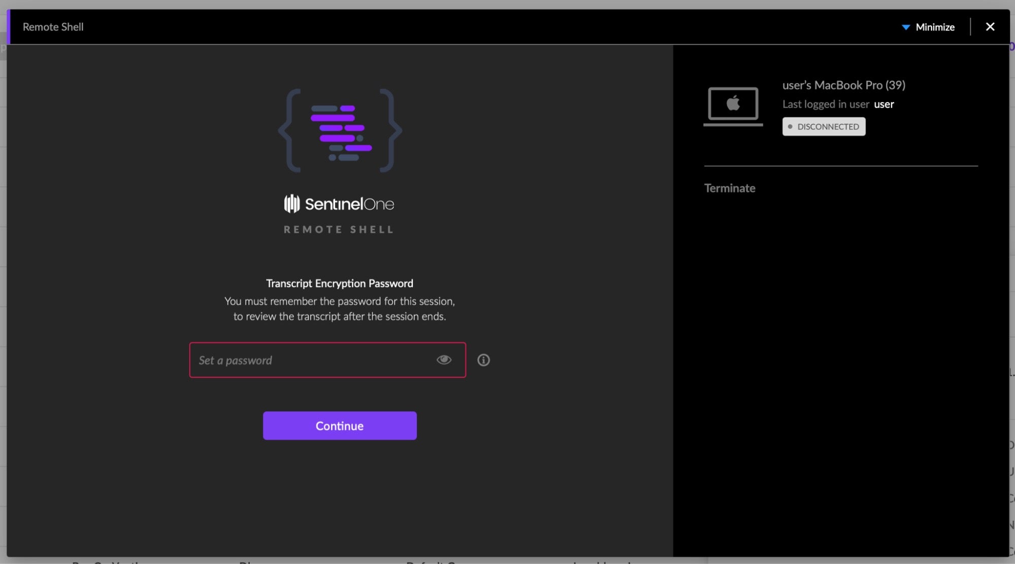Close the Remote Shell dialog

point(990,27)
